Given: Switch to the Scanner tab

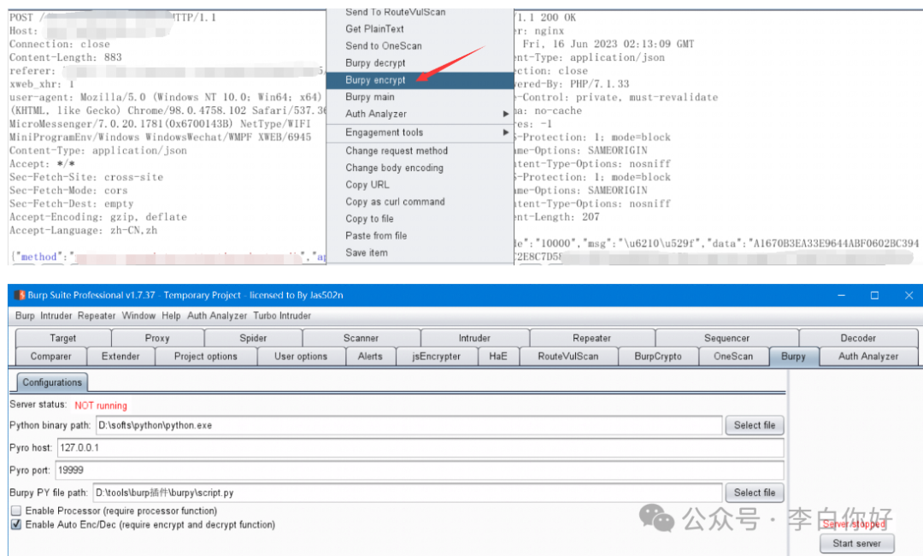Looking at the screenshot, I should [362, 338].
